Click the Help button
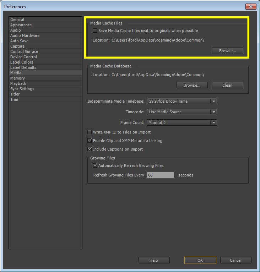The image size is (260, 272). coord(154,260)
